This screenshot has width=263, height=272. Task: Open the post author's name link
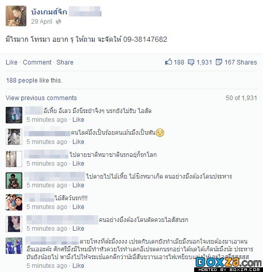49,12
